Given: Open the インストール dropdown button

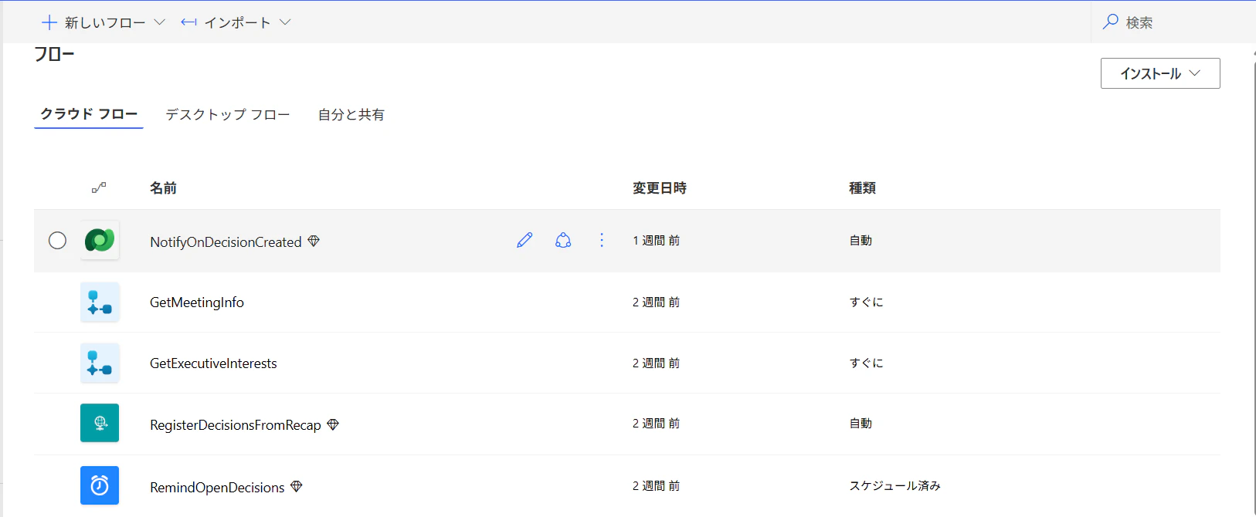Looking at the screenshot, I should coord(1160,73).
